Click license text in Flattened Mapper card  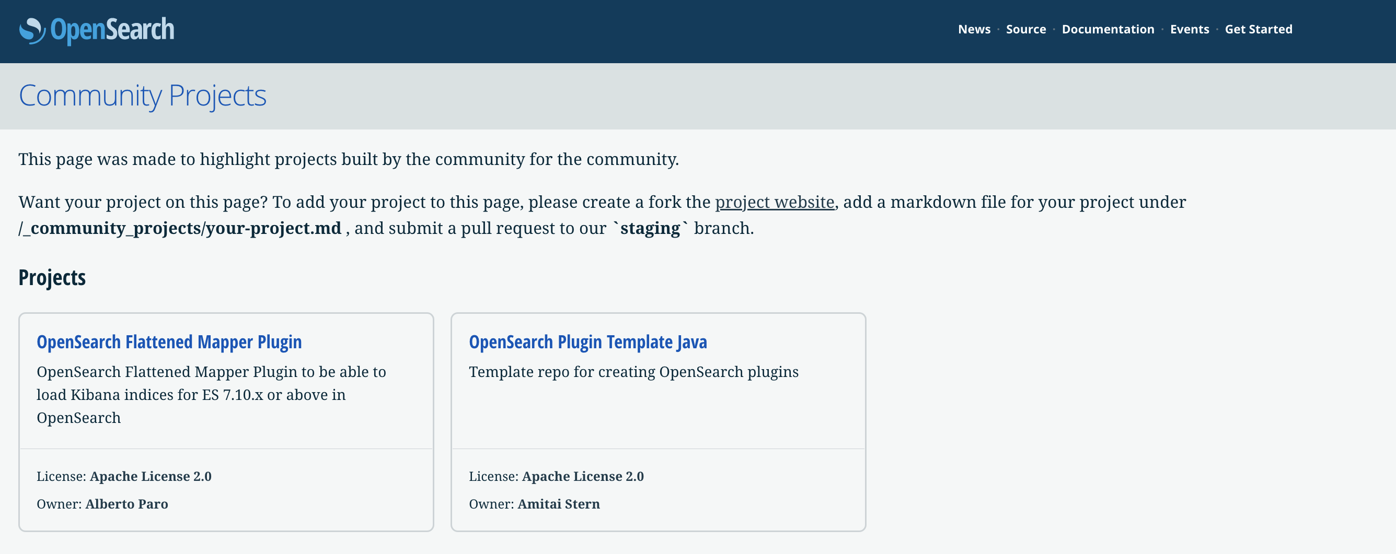124,477
